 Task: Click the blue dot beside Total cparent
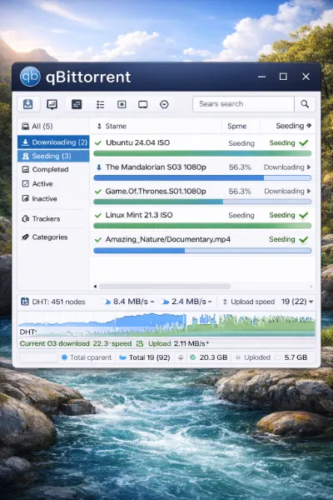click(64, 357)
